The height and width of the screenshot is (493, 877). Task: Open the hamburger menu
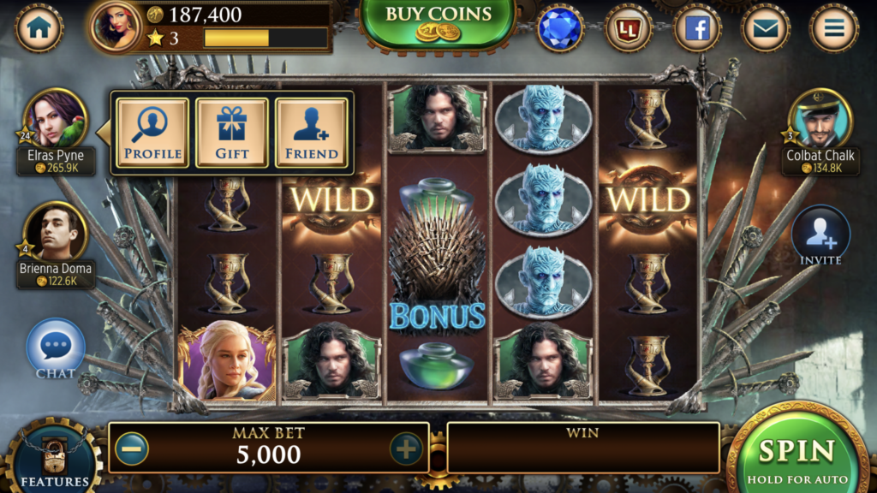pyautogui.click(x=834, y=28)
